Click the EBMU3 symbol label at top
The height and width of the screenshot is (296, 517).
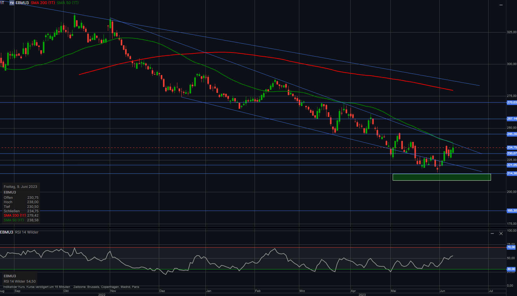tap(22, 3)
